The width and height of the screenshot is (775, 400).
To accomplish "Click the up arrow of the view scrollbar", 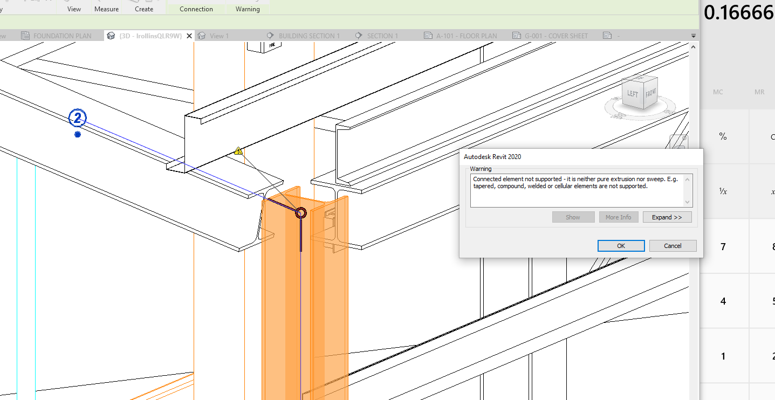I will pos(692,46).
